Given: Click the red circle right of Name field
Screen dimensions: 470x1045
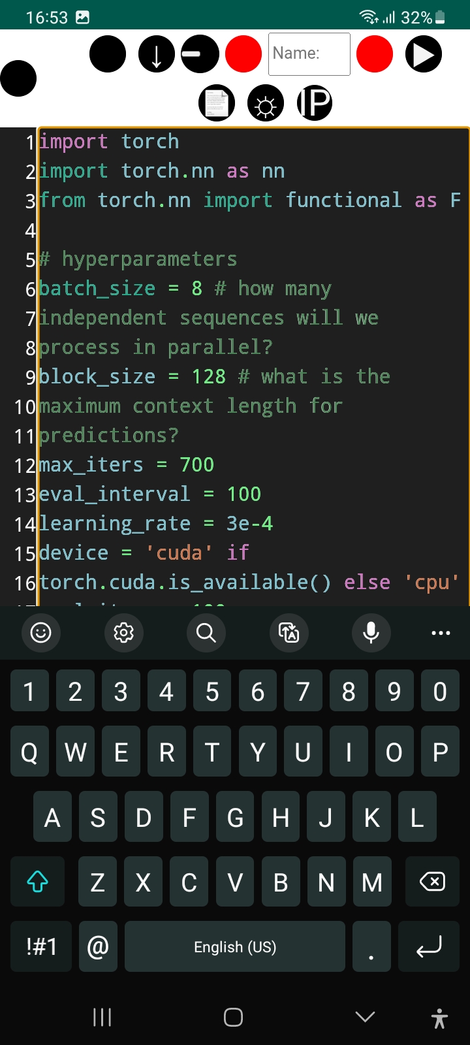Looking at the screenshot, I should 375,54.
